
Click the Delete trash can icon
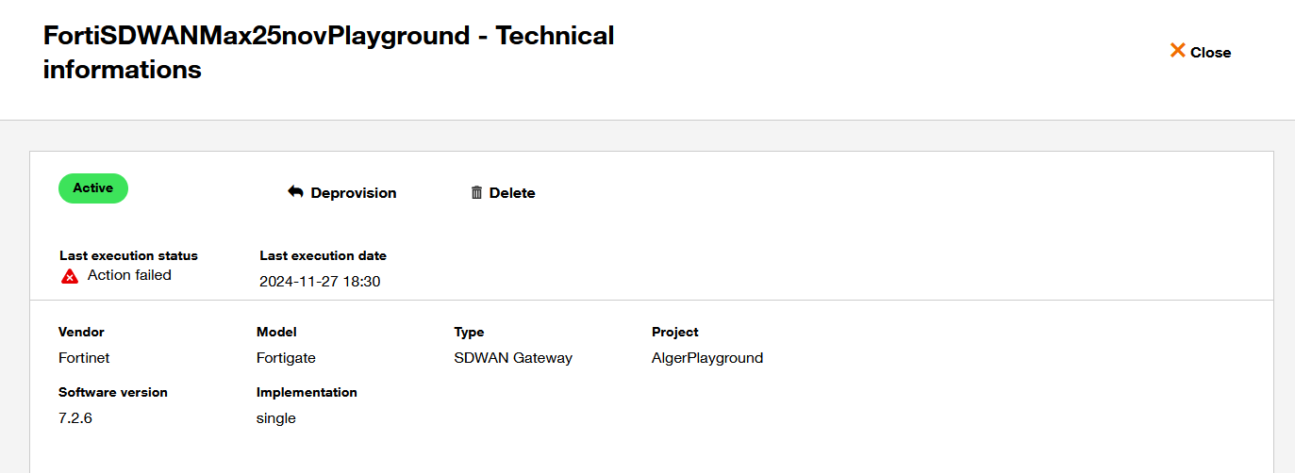click(476, 193)
